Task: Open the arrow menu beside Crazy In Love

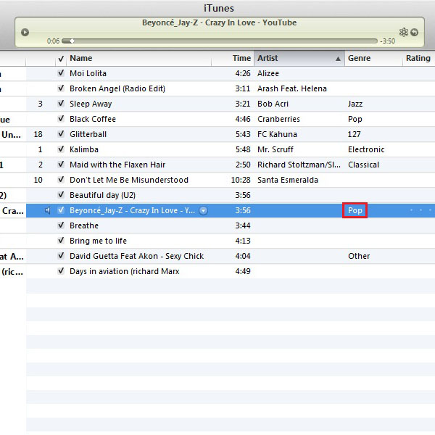Action: (x=203, y=210)
